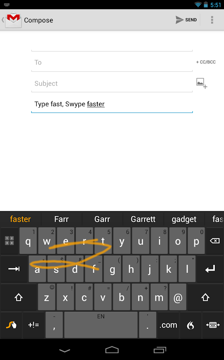Tap the Dragon voice input flame icon

(x=191, y=325)
